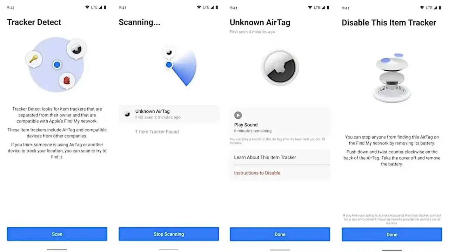Tap Done on the Unknown AirTag screen

(280, 234)
